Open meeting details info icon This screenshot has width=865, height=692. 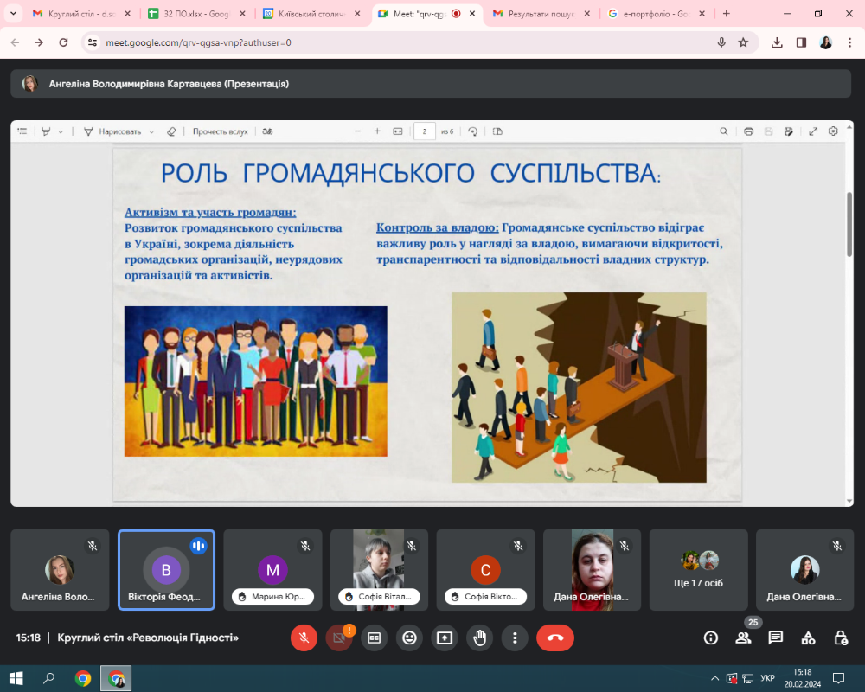[711, 638]
